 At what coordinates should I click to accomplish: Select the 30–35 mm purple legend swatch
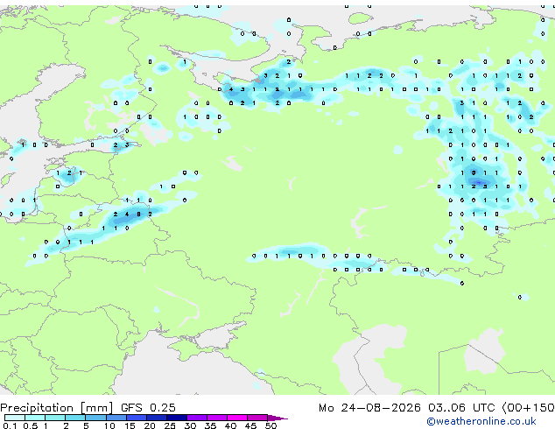tap(197, 418)
